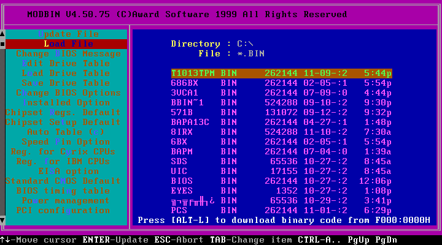Select file PCS BIN

click(x=281, y=211)
